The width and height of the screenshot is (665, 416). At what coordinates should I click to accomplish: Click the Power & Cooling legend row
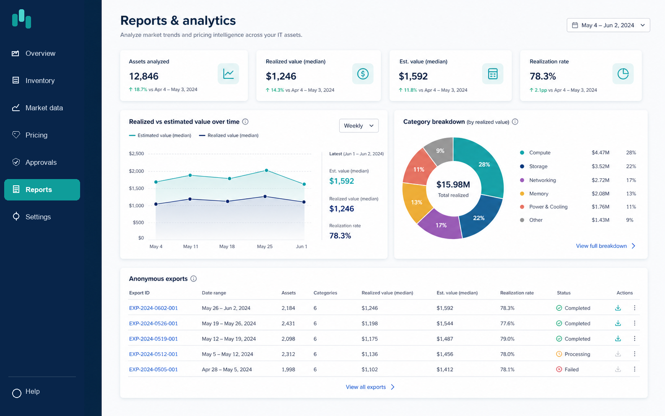578,207
